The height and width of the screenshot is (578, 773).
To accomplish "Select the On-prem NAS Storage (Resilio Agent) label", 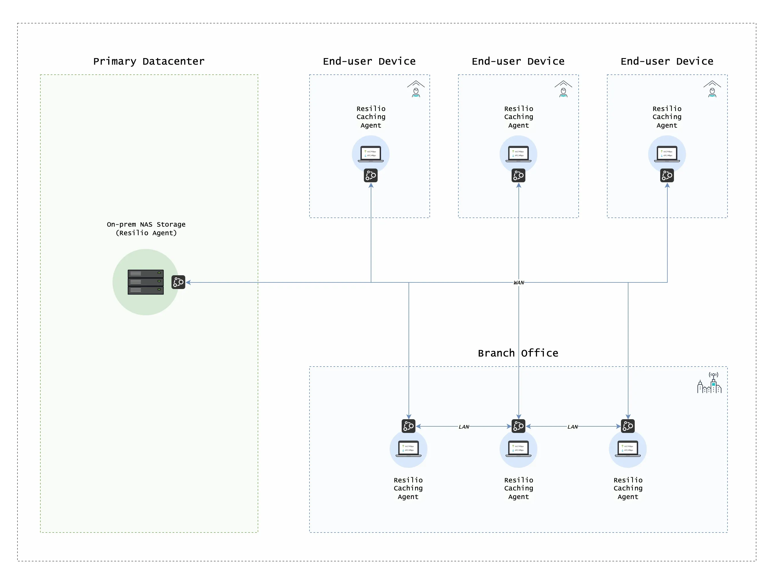I will coord(146,228).
